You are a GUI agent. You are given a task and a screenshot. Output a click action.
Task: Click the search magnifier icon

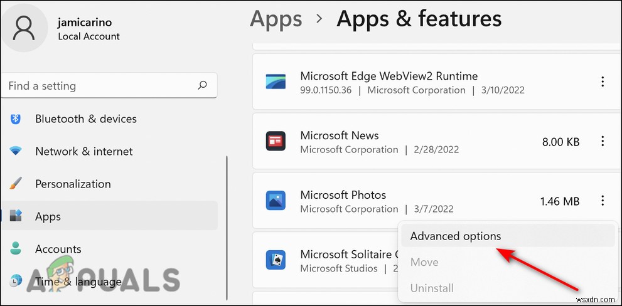coord(202,85)
